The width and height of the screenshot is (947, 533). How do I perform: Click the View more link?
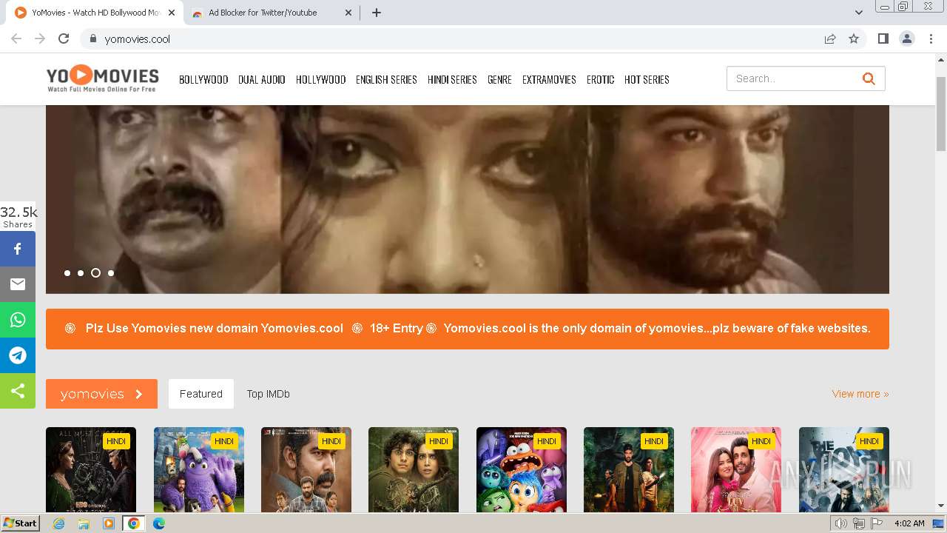click(x=860, y=394)
